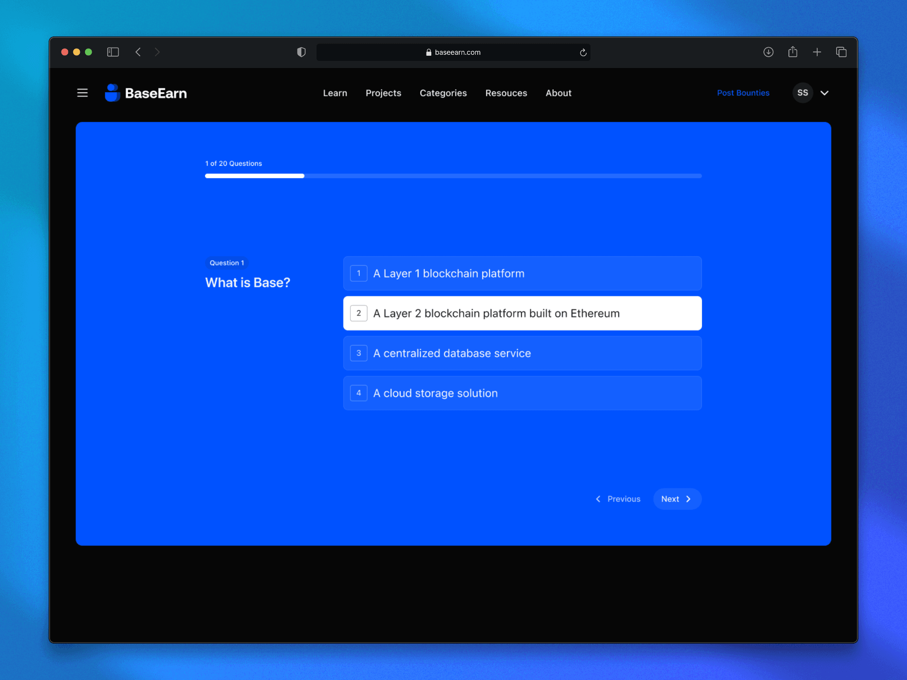Image resolution: width=907 pixels, height=680 pixels.
Task: Click the share icon in toolbar
Action: (793, 52)
